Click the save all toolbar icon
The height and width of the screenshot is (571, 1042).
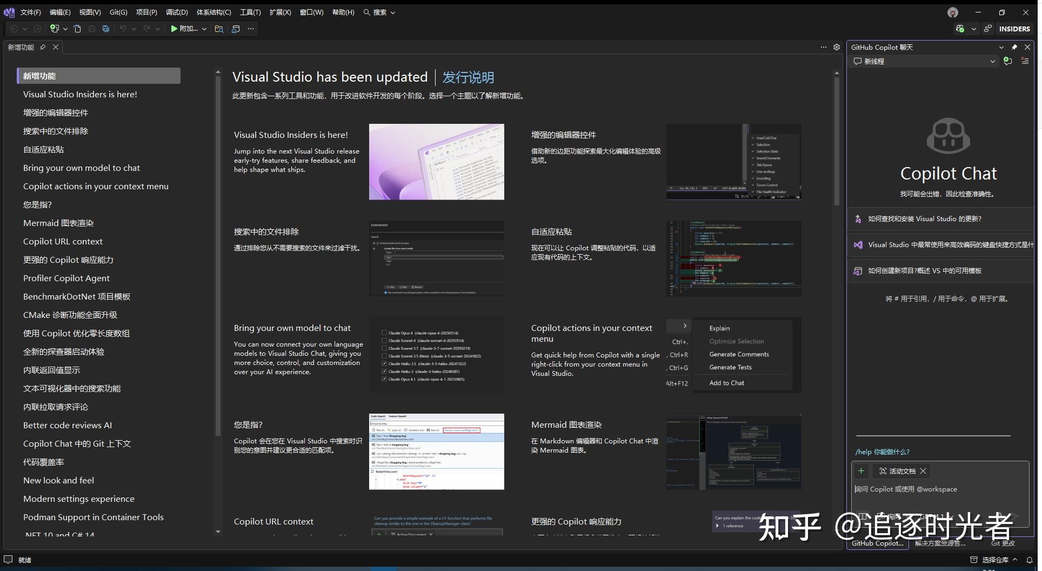106,29
